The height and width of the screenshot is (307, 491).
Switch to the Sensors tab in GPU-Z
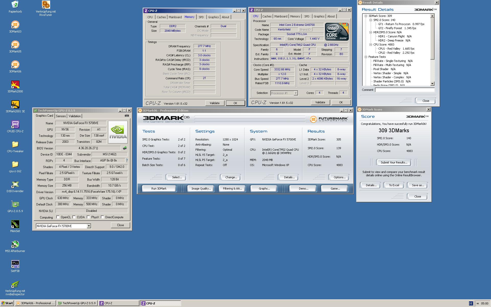[61, 116]
